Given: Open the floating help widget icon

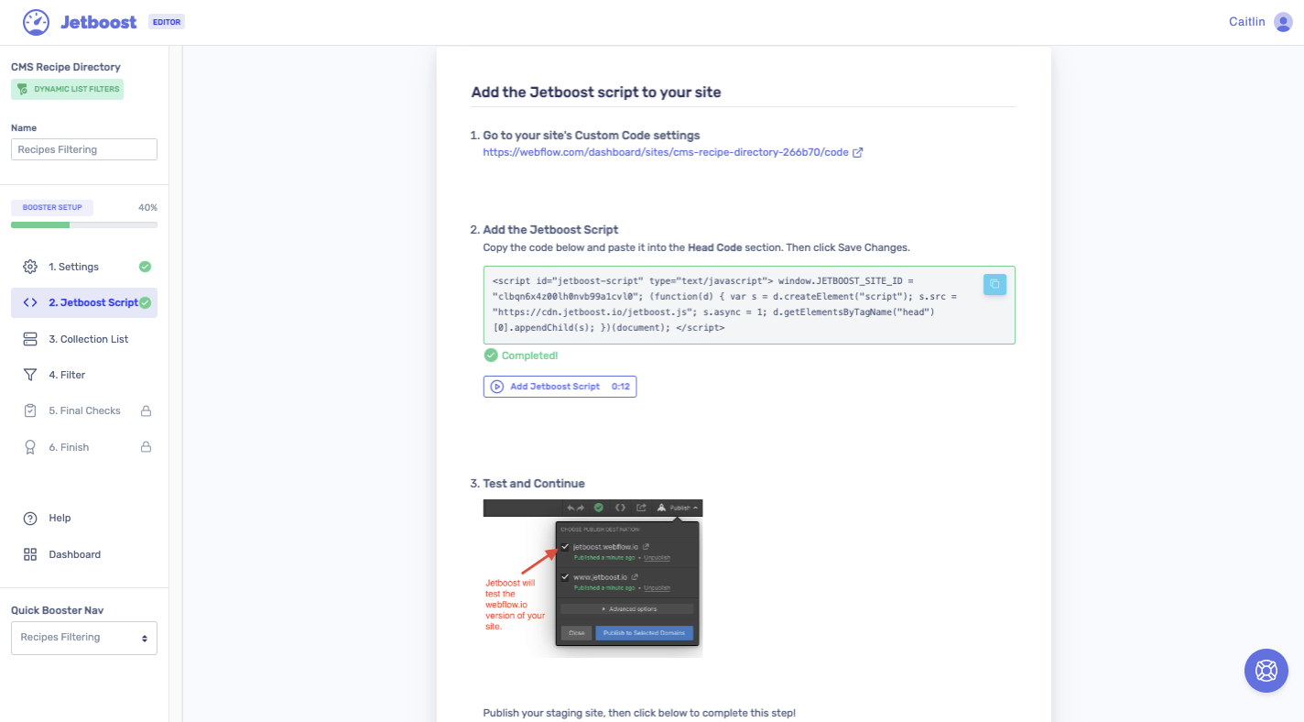Looking at the screenshot, I should 1266,670.
